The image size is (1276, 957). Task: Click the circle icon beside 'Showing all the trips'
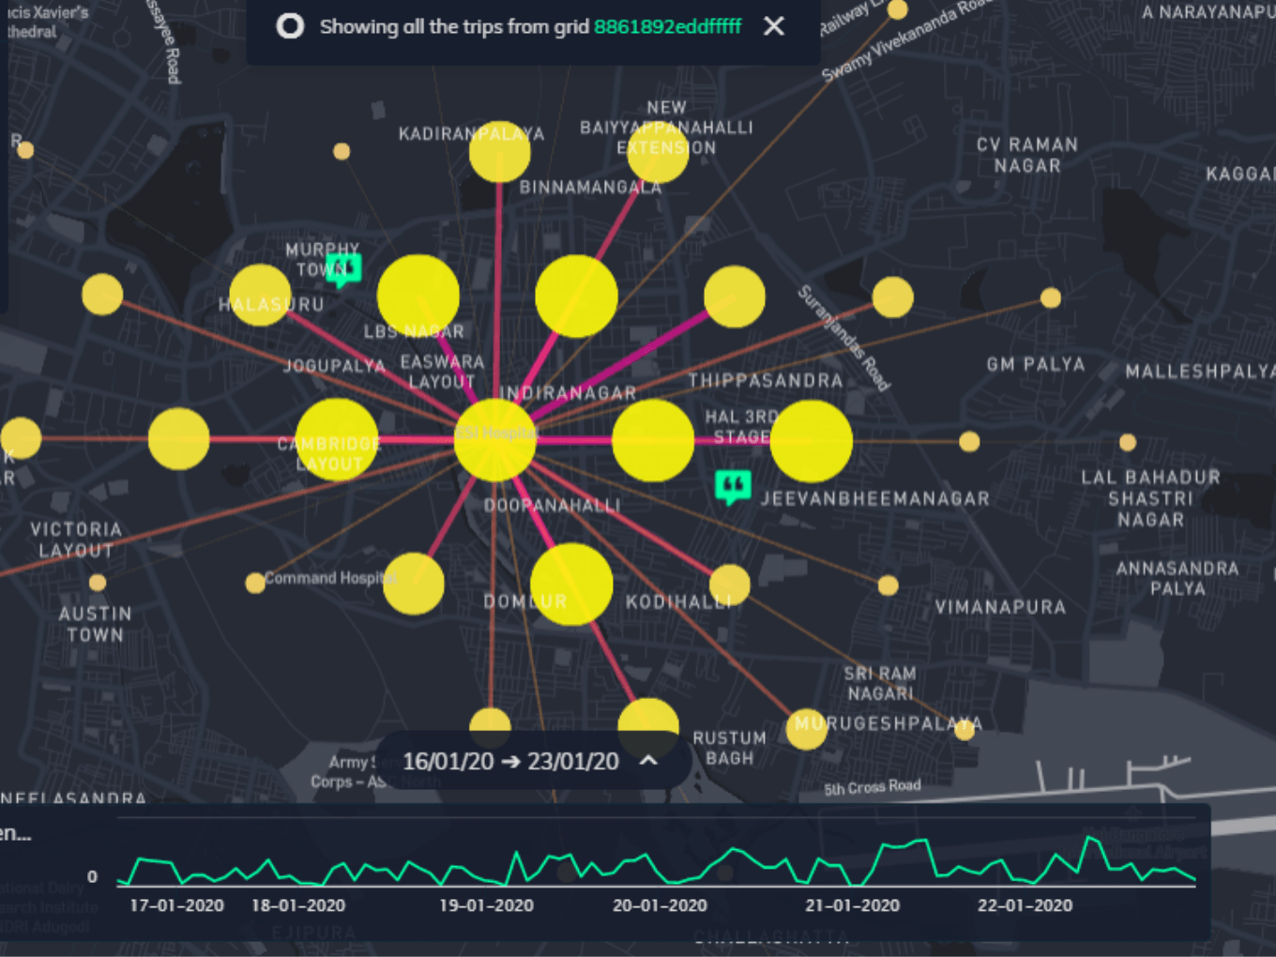[290, 26]
